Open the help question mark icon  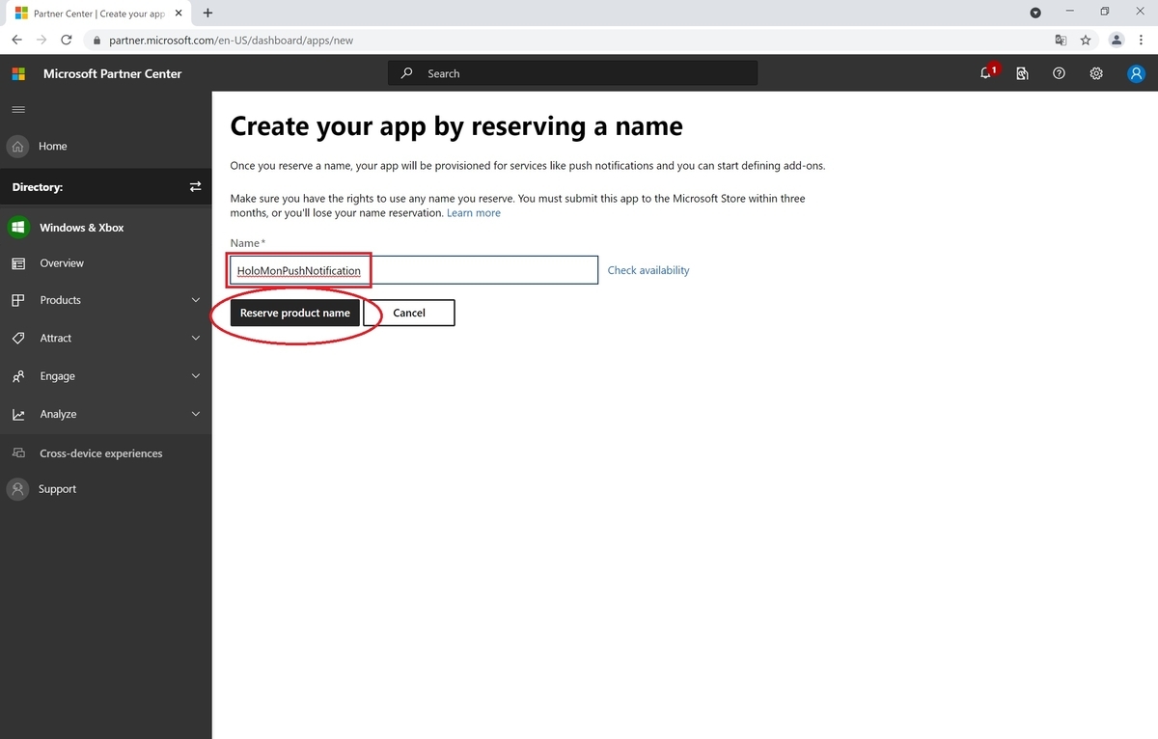(1059, 73)
